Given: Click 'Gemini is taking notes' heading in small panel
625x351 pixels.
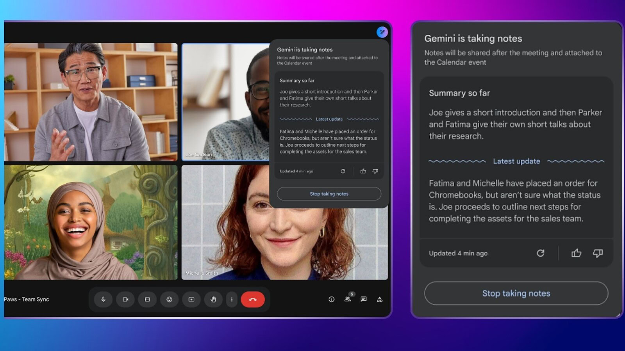Looking at the screenshot, I should tap(305, 50).
